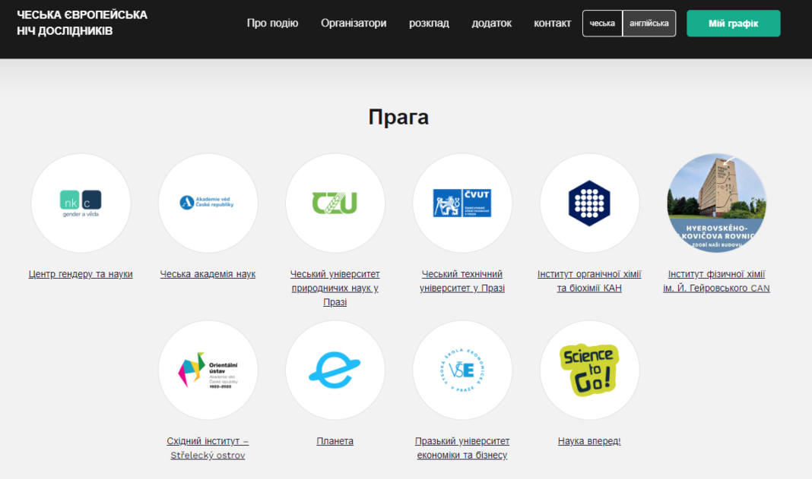Viewport: 812px width, 479px height.
Task: Visit 'Інститут фізичної хімії ім. Й. Гейровського' link
Action: click(x=716, y=281)
